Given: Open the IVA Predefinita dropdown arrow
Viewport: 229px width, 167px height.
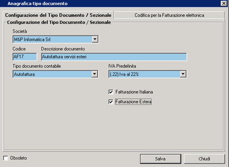Looking at the screenshot, I should (x=183, y=74).
